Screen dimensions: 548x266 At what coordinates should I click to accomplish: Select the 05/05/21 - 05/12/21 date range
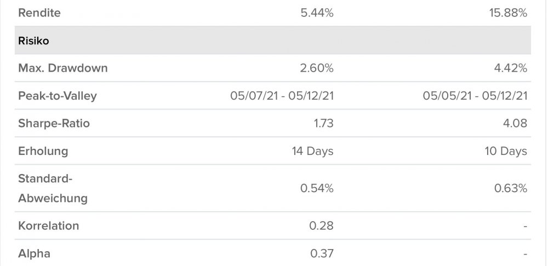pos(475,96)
